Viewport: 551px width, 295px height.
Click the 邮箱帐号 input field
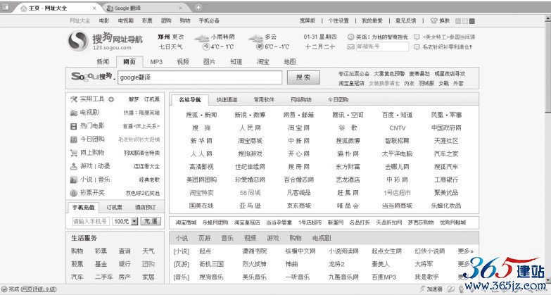click(x=382, y=46)
